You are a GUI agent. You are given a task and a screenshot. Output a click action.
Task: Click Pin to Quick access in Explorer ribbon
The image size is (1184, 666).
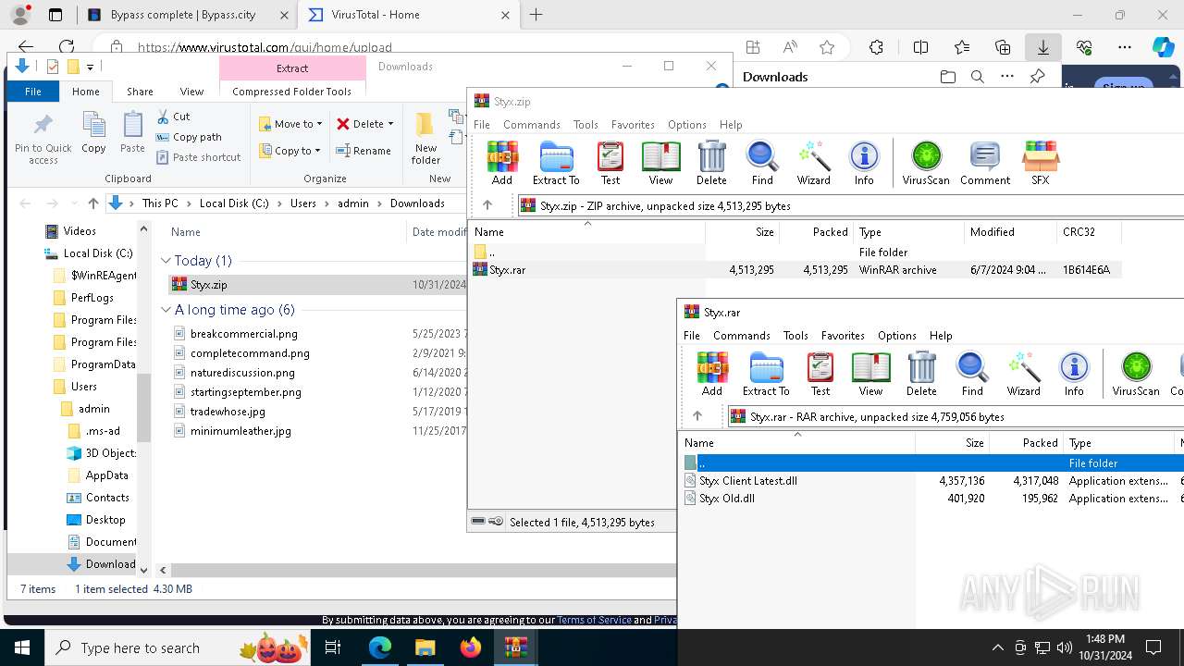coord(43,140)
